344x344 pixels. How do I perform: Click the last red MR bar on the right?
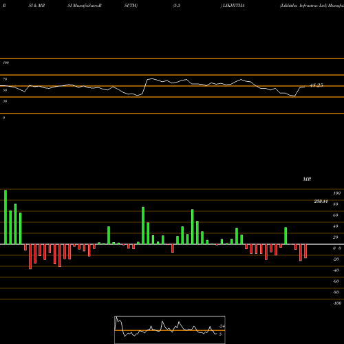305,251
